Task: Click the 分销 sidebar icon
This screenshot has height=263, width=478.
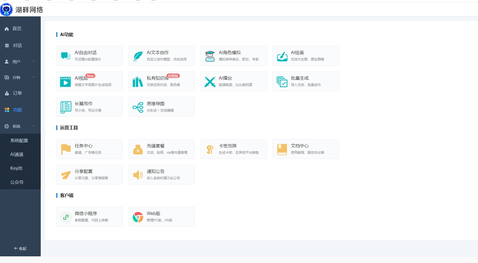Action: pos(7,77)
